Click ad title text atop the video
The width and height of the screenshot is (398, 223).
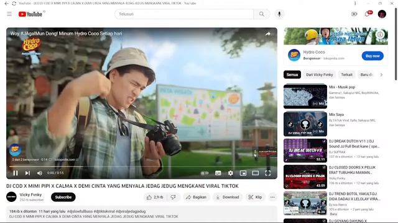(66, 33)
